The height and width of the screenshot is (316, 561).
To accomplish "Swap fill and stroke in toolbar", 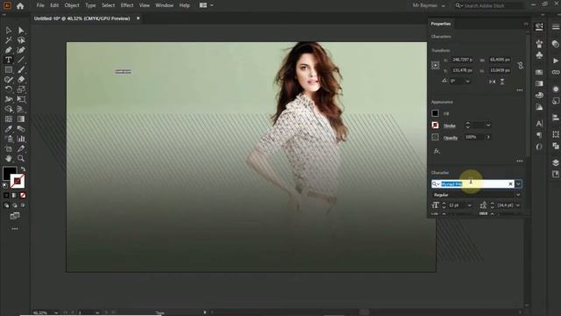I will 24,169.
